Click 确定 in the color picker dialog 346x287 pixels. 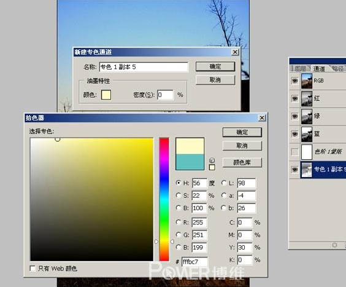point(242,132)
